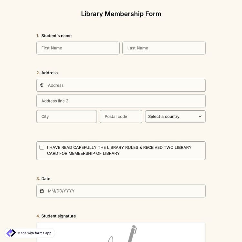Click the Made with forms.app badge
Image resolution: width=242 pixels, height=242 pixels.
30,233
